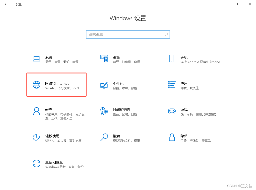Image resolution: width=256 pixels, height=190 pixels.
Task: Click the System laptop icon
Action: [x=36, y=59]
